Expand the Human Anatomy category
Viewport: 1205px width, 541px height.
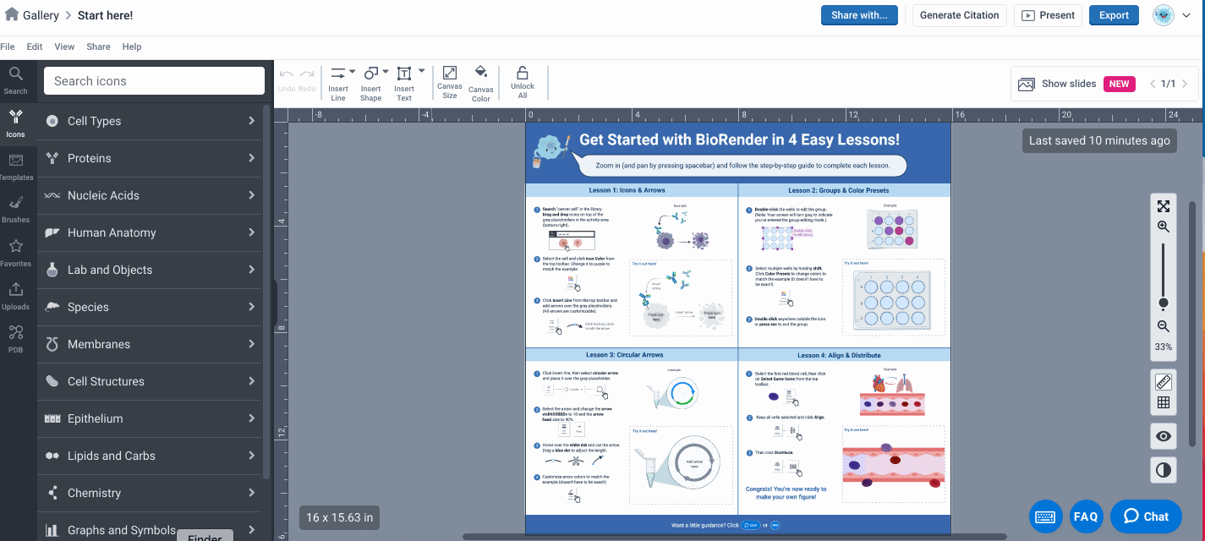pos(152,232)
